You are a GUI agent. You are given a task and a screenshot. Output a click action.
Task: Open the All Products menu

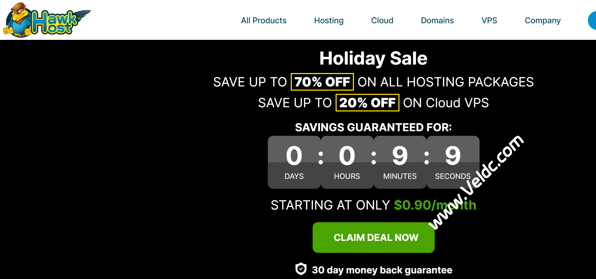[264, 20]
